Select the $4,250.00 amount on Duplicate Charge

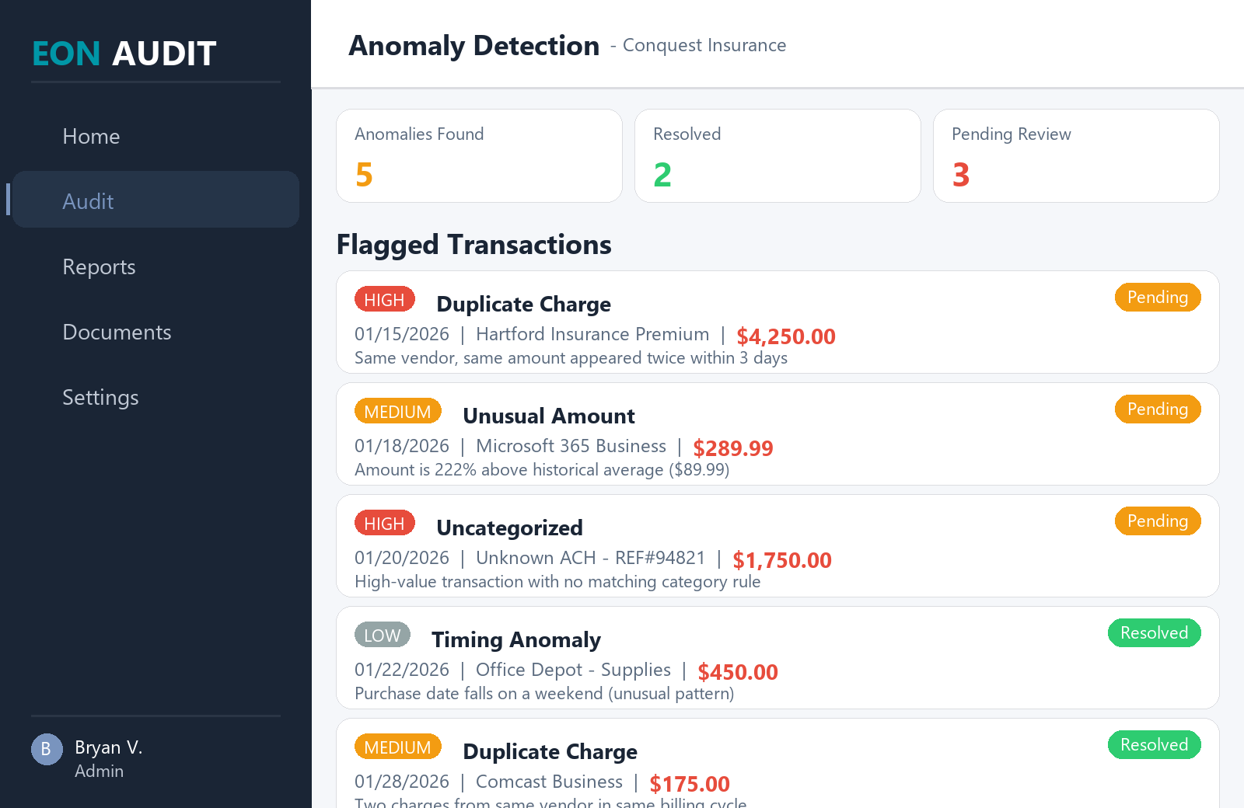click(786, 336)
